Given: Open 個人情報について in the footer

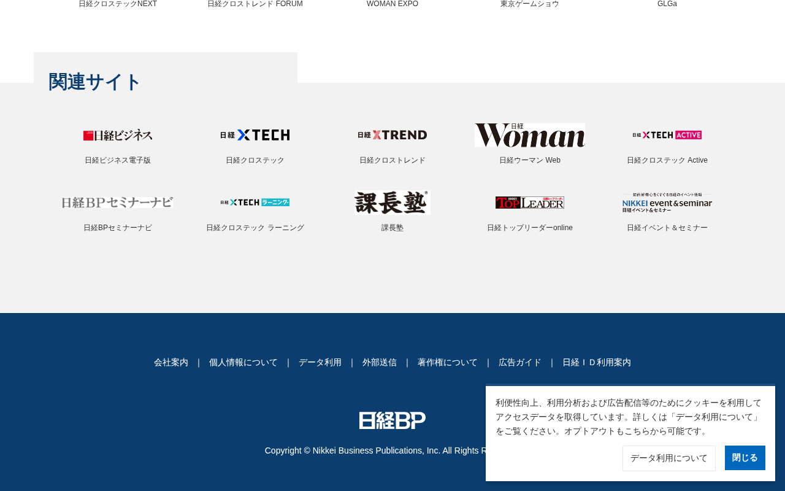Looking at the screenshot, I should click(x=243, y=362).
